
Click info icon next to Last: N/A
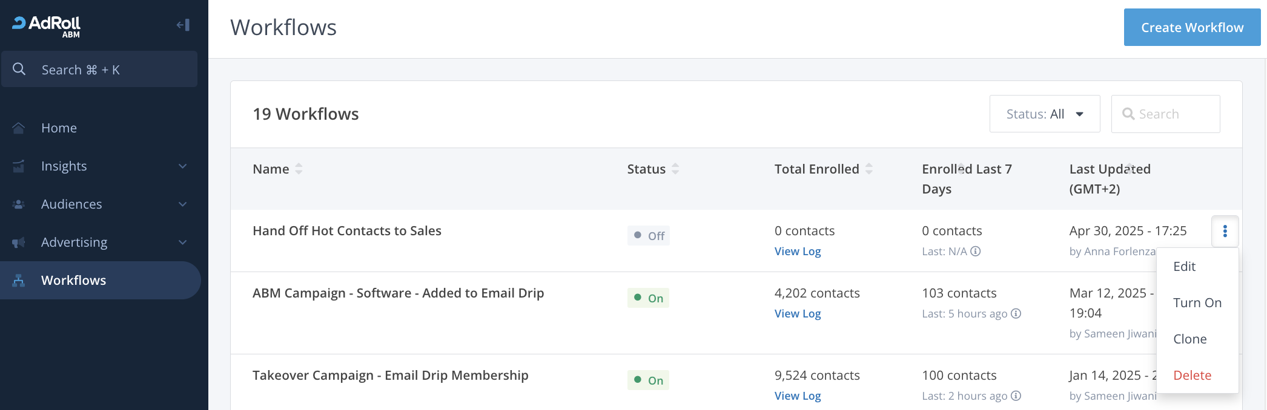tap(975, 252)
